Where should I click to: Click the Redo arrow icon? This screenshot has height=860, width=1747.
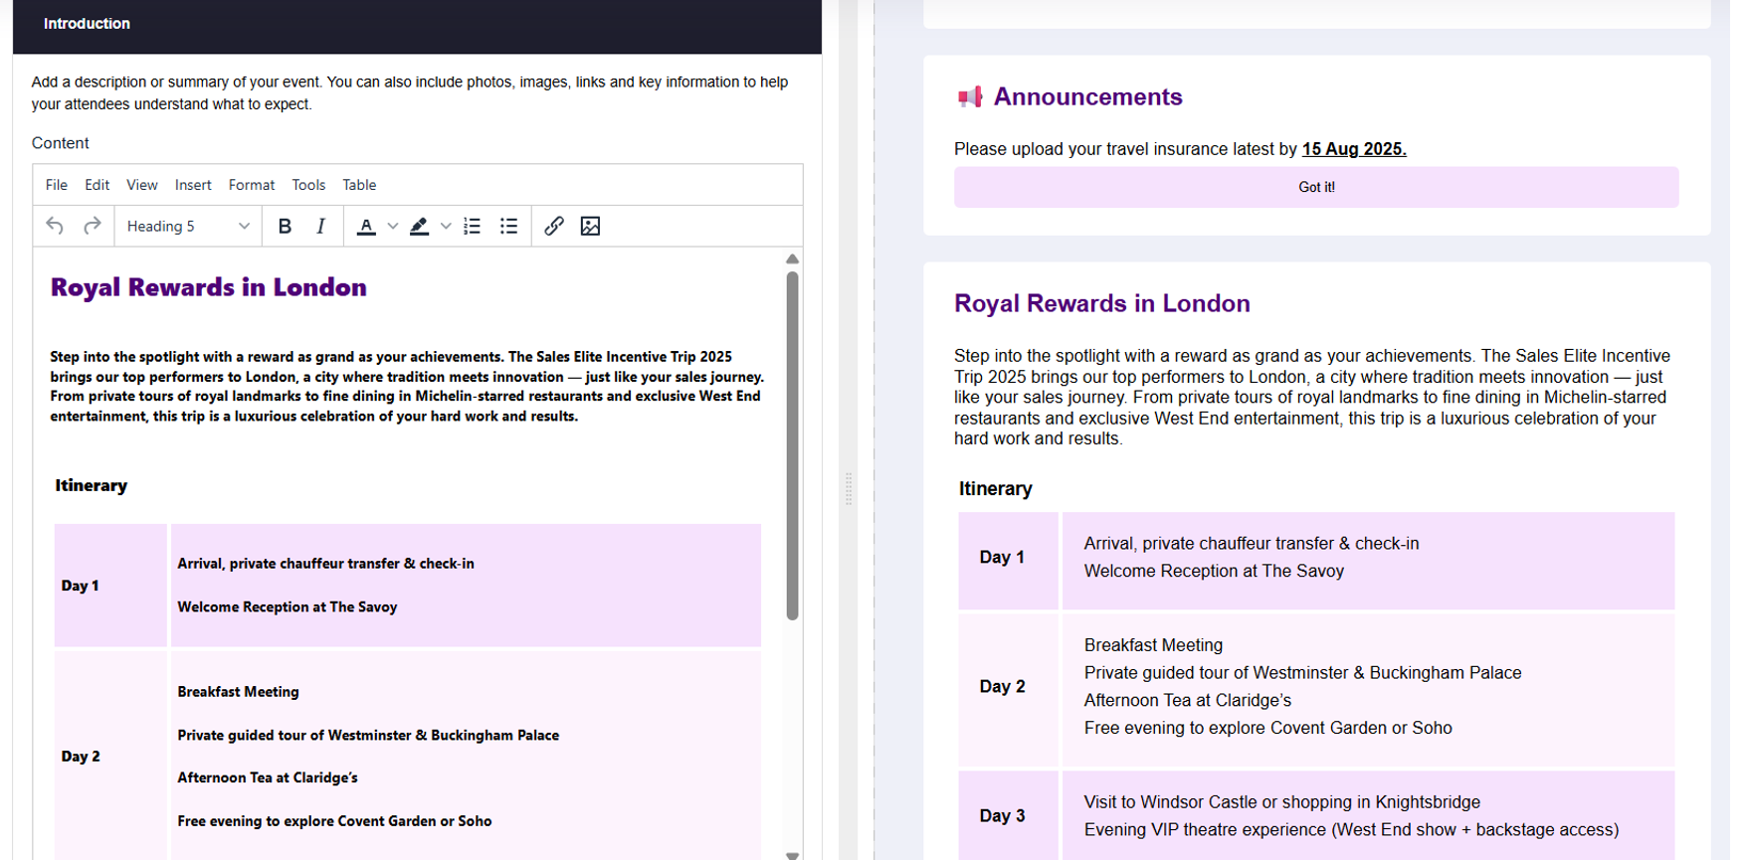[93, 227]
